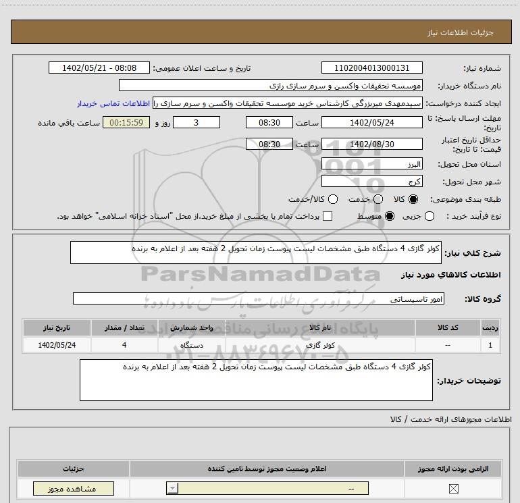Click the مشاهده مجوز button
Screen dimensions: 520x503
[74, 488]
